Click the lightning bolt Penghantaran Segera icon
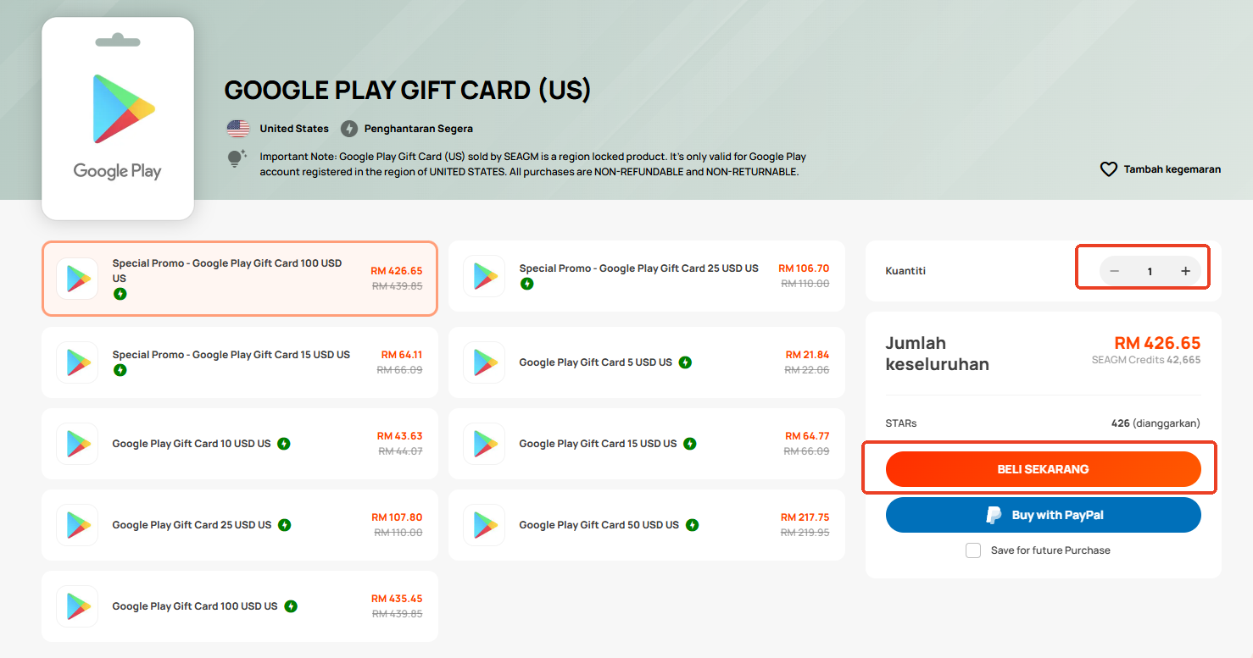 (348, 129)
